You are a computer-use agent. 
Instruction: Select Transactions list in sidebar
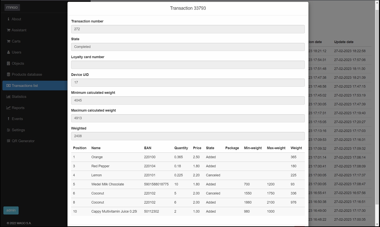tap(35, 86)
